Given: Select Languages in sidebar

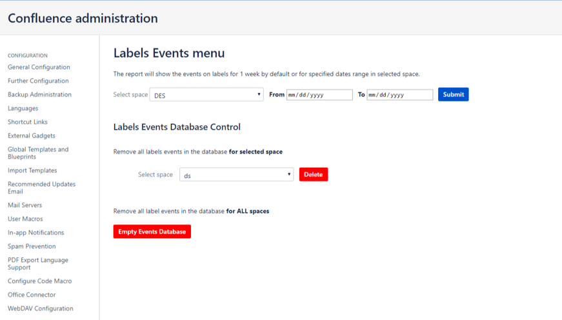Looking at the screenshot, I should 23,108.
